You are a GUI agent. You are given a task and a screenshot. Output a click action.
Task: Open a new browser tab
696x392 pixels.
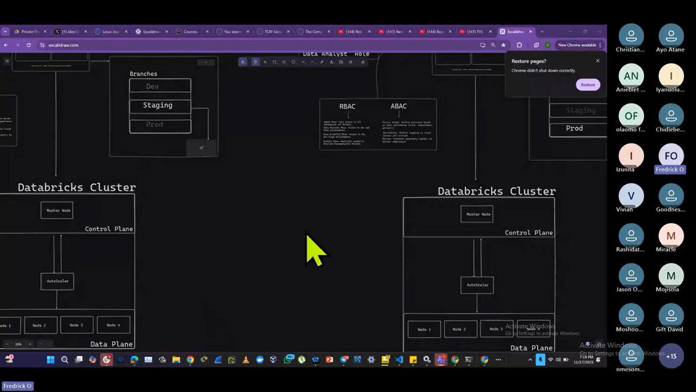[x=542, y=31]
